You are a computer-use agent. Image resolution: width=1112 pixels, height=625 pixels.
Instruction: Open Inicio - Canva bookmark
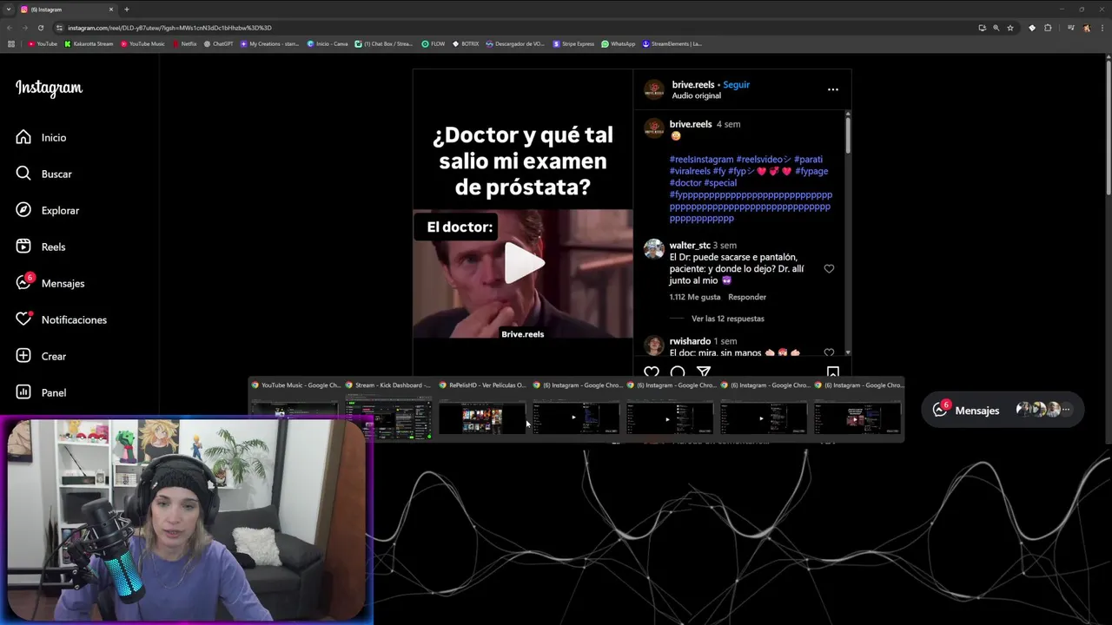[x=328, y=43]
